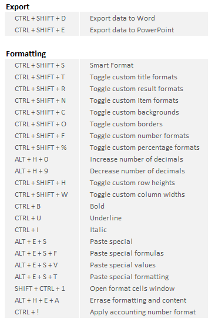Select the Formatting section heading
215x322 pixels.
pos(26,54)
